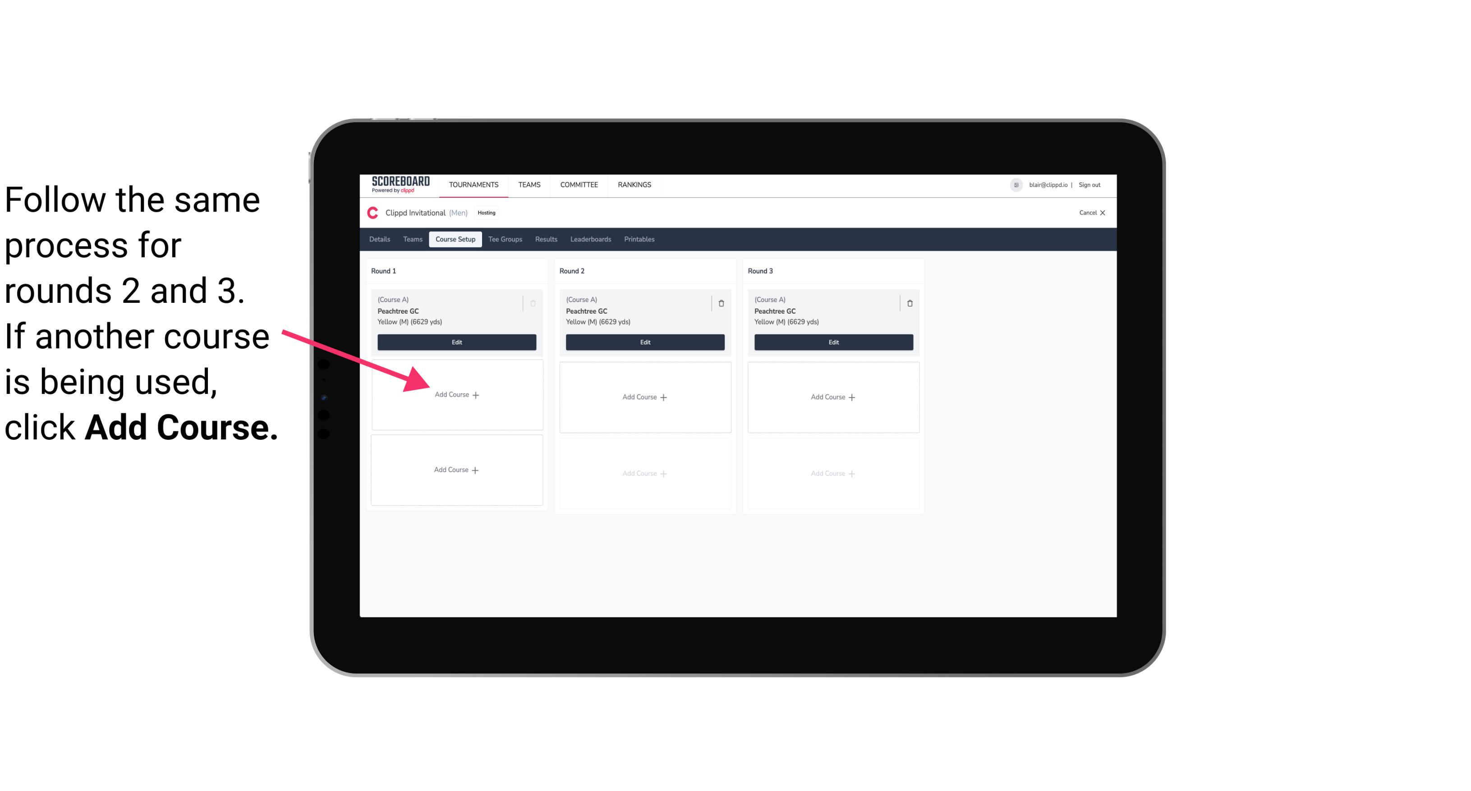The width and height of the screenshot is (1471, 791).
Task: Click the second Add Course in Round 1
Action: pyautogui.click(x=456, y=470)
